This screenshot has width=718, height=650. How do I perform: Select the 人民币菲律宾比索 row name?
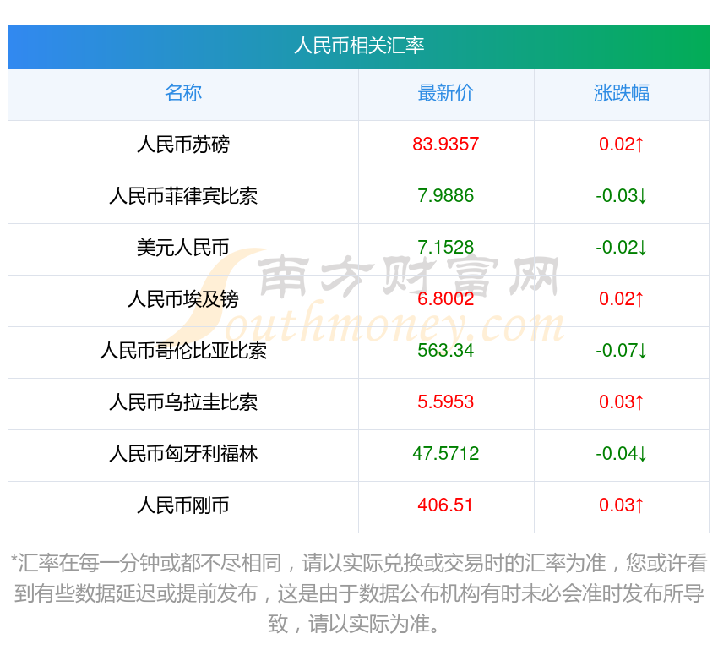pyautogui.click(x=183, y=196)
